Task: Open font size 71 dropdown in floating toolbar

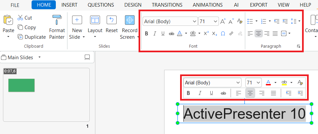Action: (258, 83)
